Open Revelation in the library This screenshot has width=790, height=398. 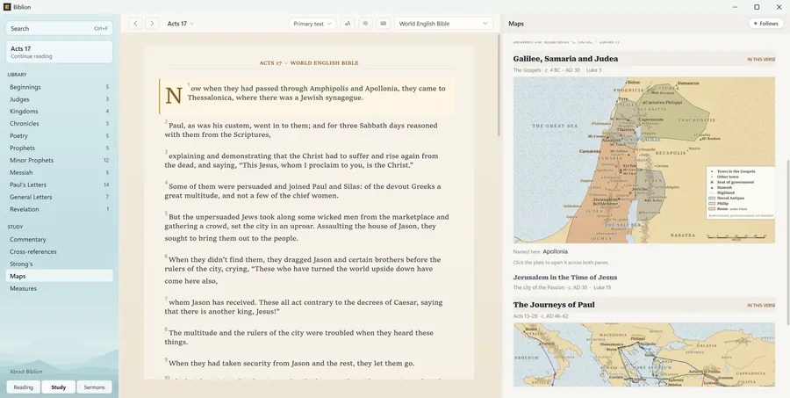click(x=59, y=209)
